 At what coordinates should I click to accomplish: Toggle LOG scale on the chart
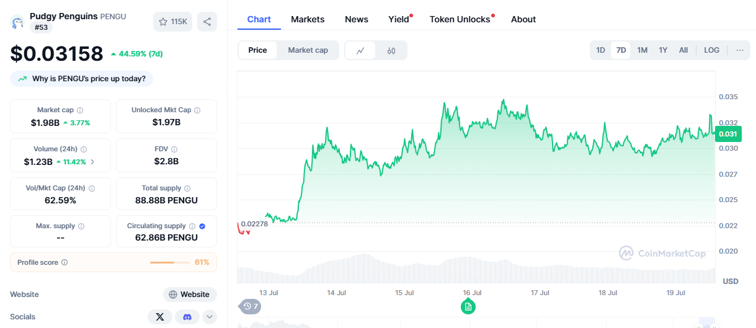click(x=712, y=50)
